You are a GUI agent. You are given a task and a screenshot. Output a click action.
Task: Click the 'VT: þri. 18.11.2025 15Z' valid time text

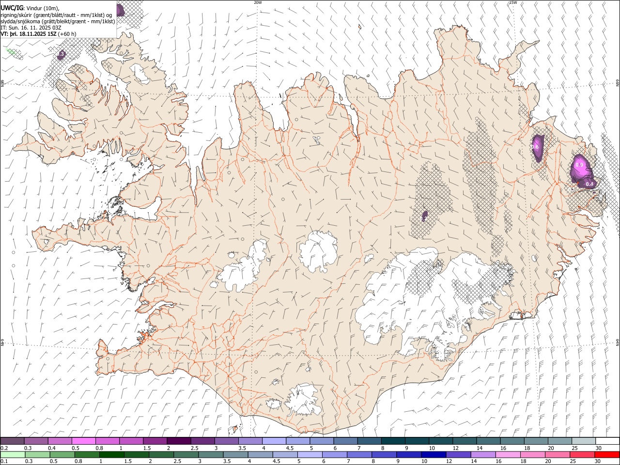coord(29,34)
